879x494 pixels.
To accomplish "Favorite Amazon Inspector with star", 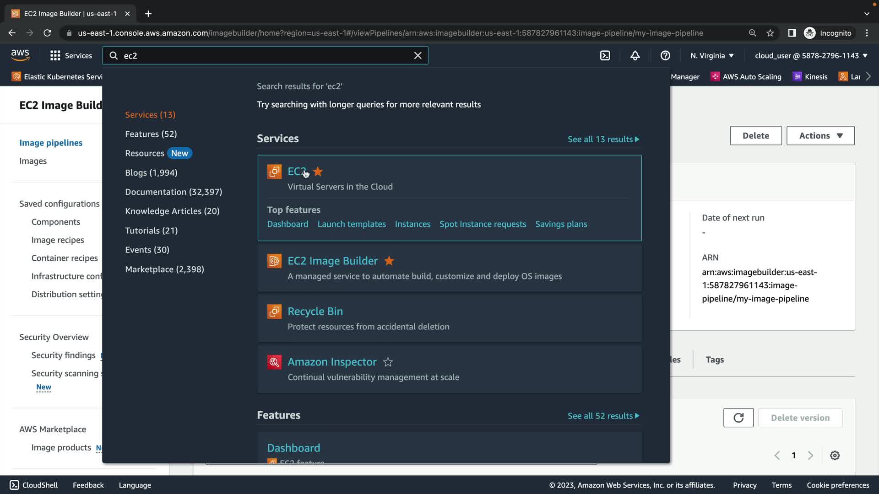I will [388, 362].
